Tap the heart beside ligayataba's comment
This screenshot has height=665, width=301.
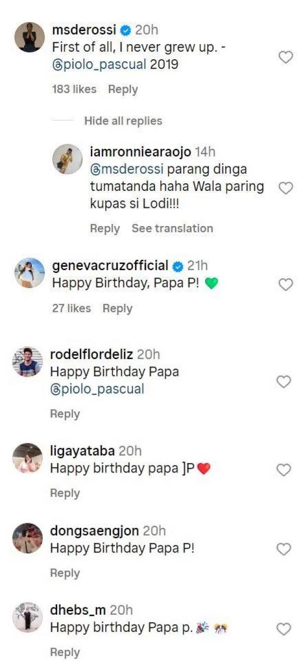coord(284,470)
